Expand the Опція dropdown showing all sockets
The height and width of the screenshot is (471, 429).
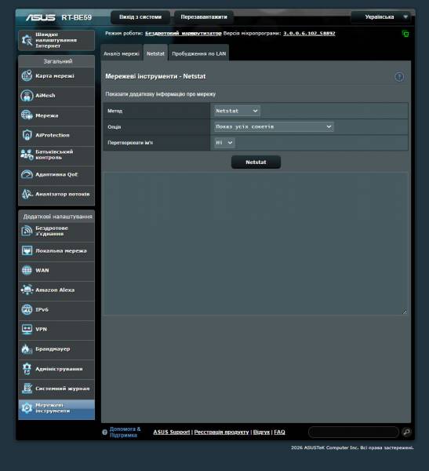pyautogui.click(x=274, y=126)
